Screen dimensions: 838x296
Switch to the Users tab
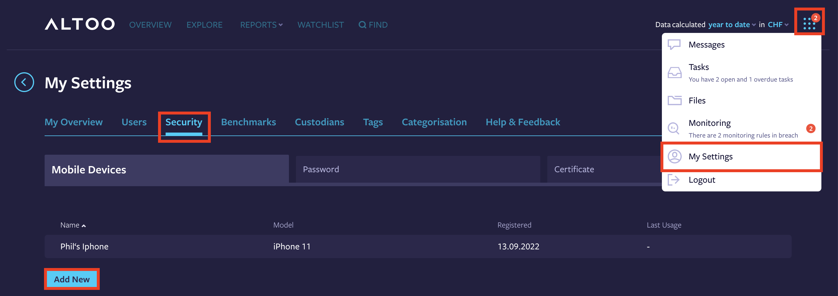tap(134, 122)
